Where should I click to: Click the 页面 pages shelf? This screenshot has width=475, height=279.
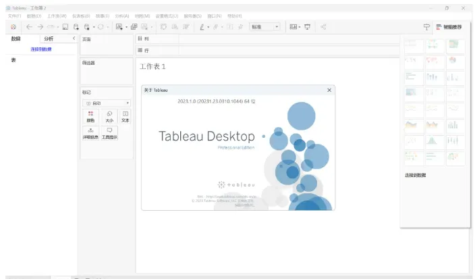(107, 45)
